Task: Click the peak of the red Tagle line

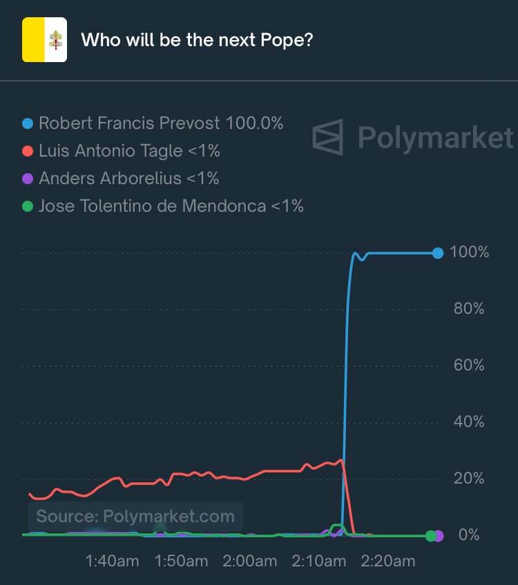Action: 340,460
